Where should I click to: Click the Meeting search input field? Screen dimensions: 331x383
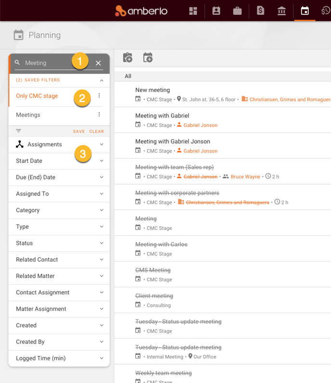click(59, 63)
